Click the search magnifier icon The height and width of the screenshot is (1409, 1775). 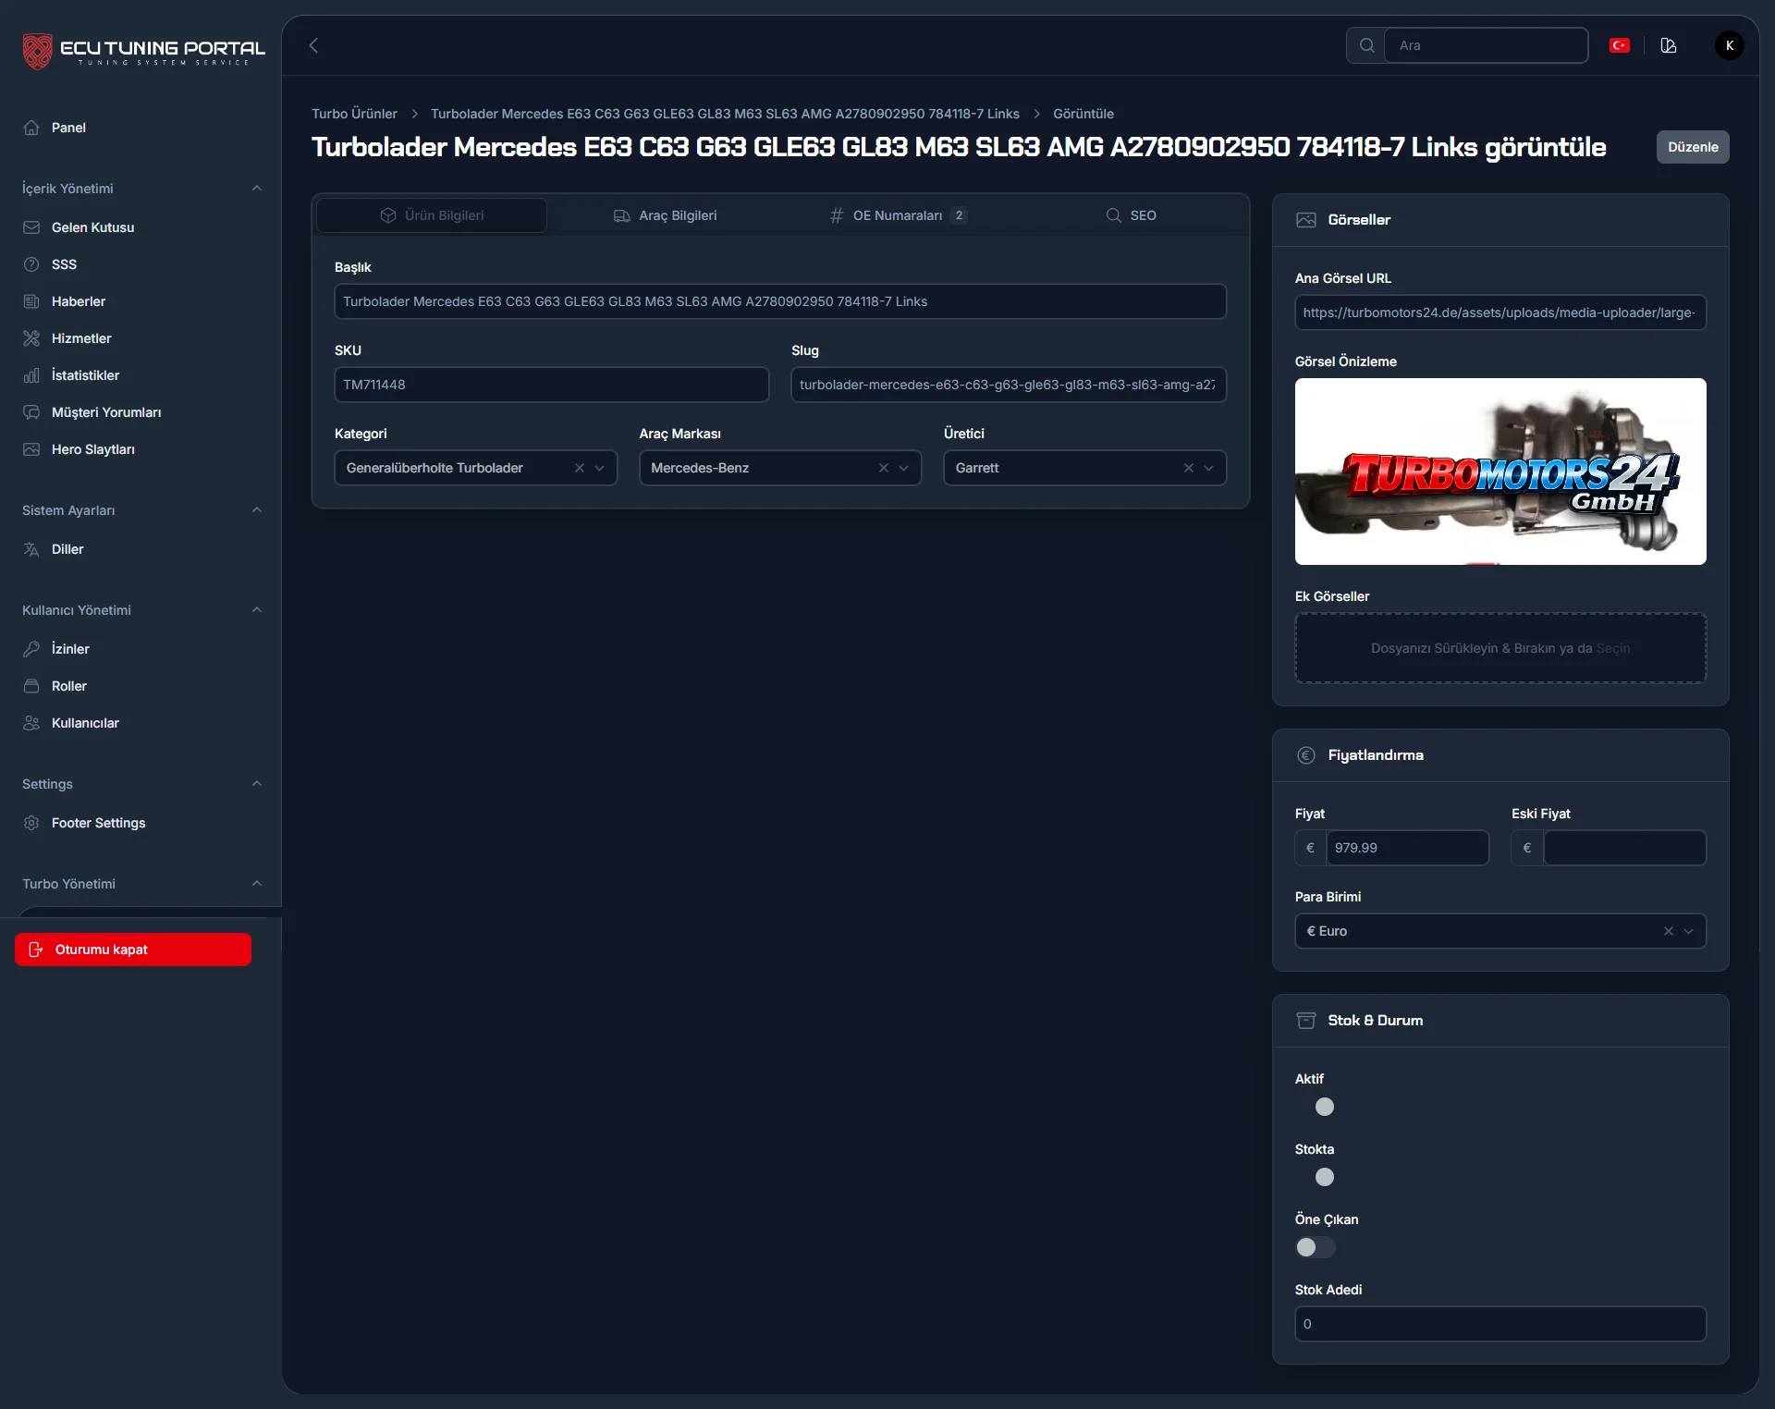(1366, 45)
